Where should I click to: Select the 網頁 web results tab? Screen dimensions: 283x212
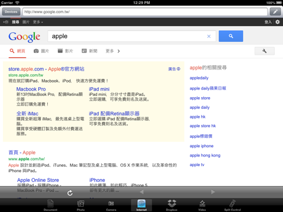click(x=17, y=51)
